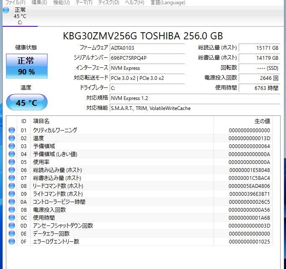Screen dimensions: 286x269
Task: Open the ディスク(D) menu
Action: (x=109, y=3)
